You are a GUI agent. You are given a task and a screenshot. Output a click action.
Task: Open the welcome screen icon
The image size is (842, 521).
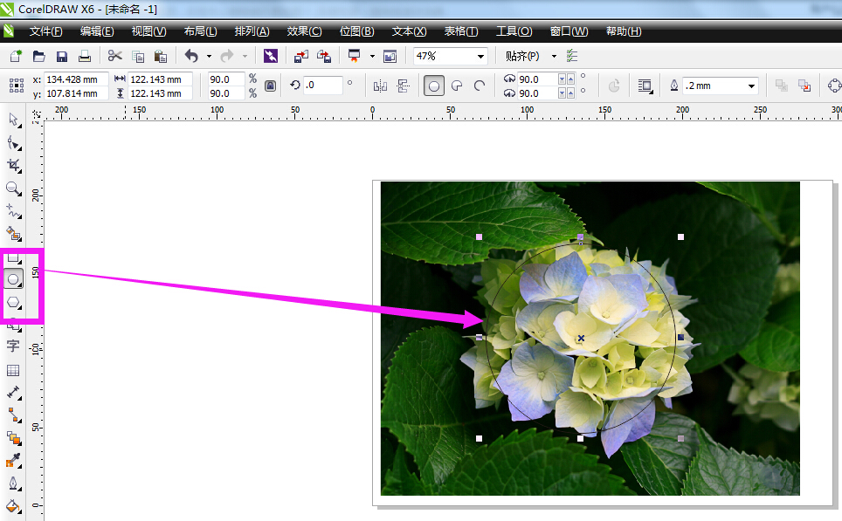click(390, 56)
